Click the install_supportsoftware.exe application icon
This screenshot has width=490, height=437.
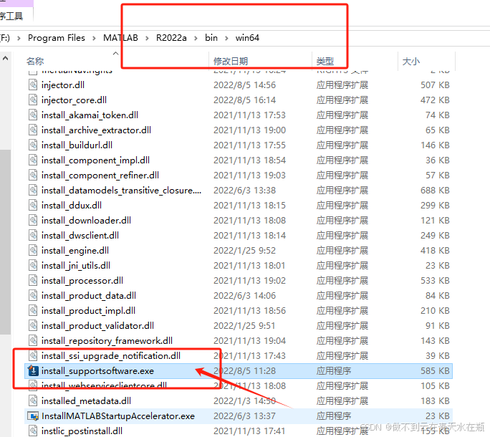pyautogui.click(x=33, y=370)
